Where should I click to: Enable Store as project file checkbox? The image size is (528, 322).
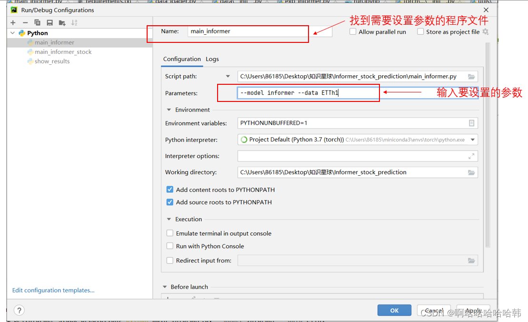click(x=420, y=31)
